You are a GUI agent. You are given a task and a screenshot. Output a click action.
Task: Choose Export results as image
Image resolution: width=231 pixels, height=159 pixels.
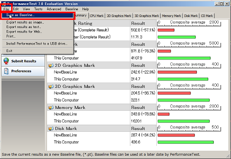pos(38,22)
